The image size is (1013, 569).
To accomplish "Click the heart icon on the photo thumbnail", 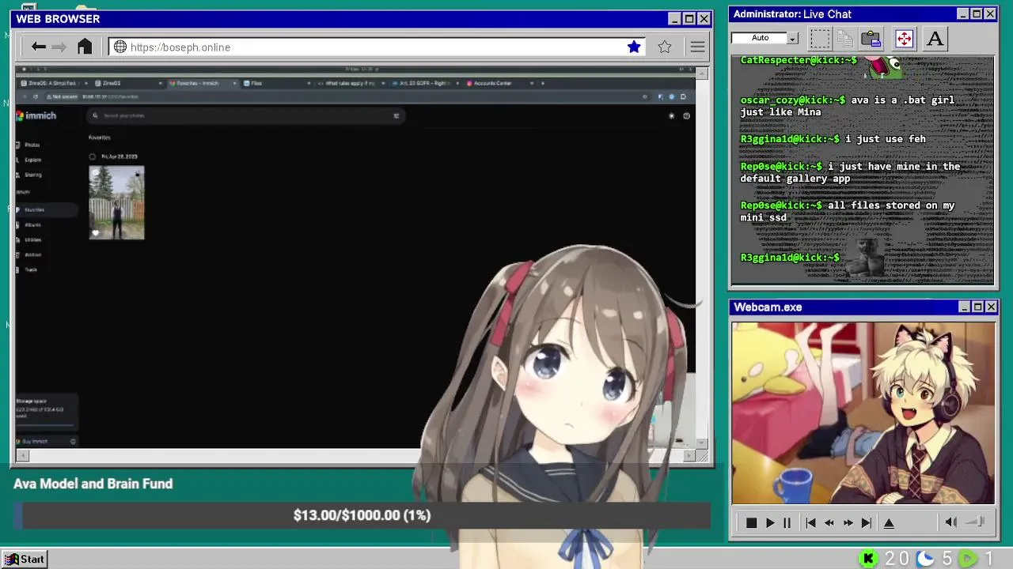I will click(96, 232).
